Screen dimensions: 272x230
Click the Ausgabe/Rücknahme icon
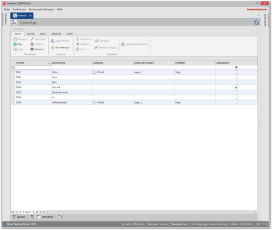(x=123, y=44)
